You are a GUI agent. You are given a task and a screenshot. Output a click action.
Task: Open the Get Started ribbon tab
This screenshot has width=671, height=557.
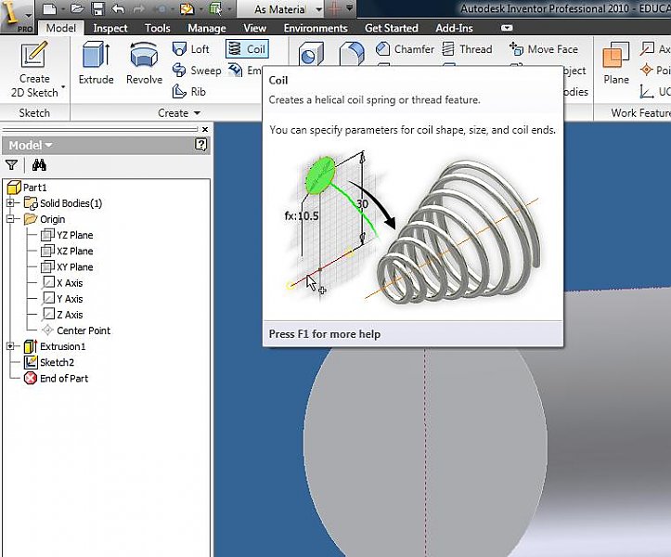tap(391, 28)
